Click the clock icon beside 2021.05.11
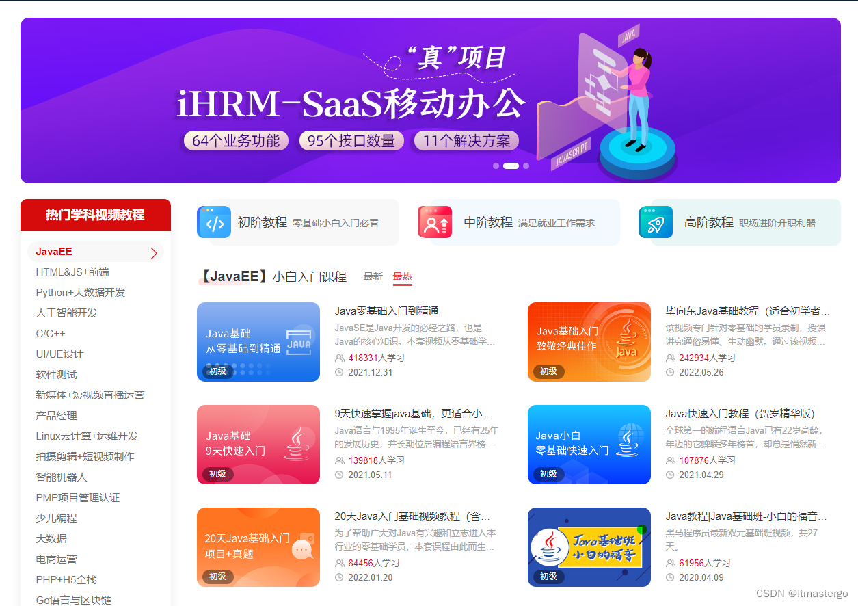The width and height of the screenshot is (858, 606). [339, 475]
